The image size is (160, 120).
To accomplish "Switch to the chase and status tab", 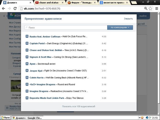I will click(50, 3).
